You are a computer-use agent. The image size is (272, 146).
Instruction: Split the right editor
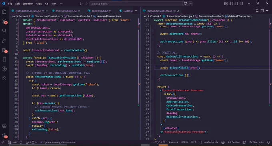point(262,10)
